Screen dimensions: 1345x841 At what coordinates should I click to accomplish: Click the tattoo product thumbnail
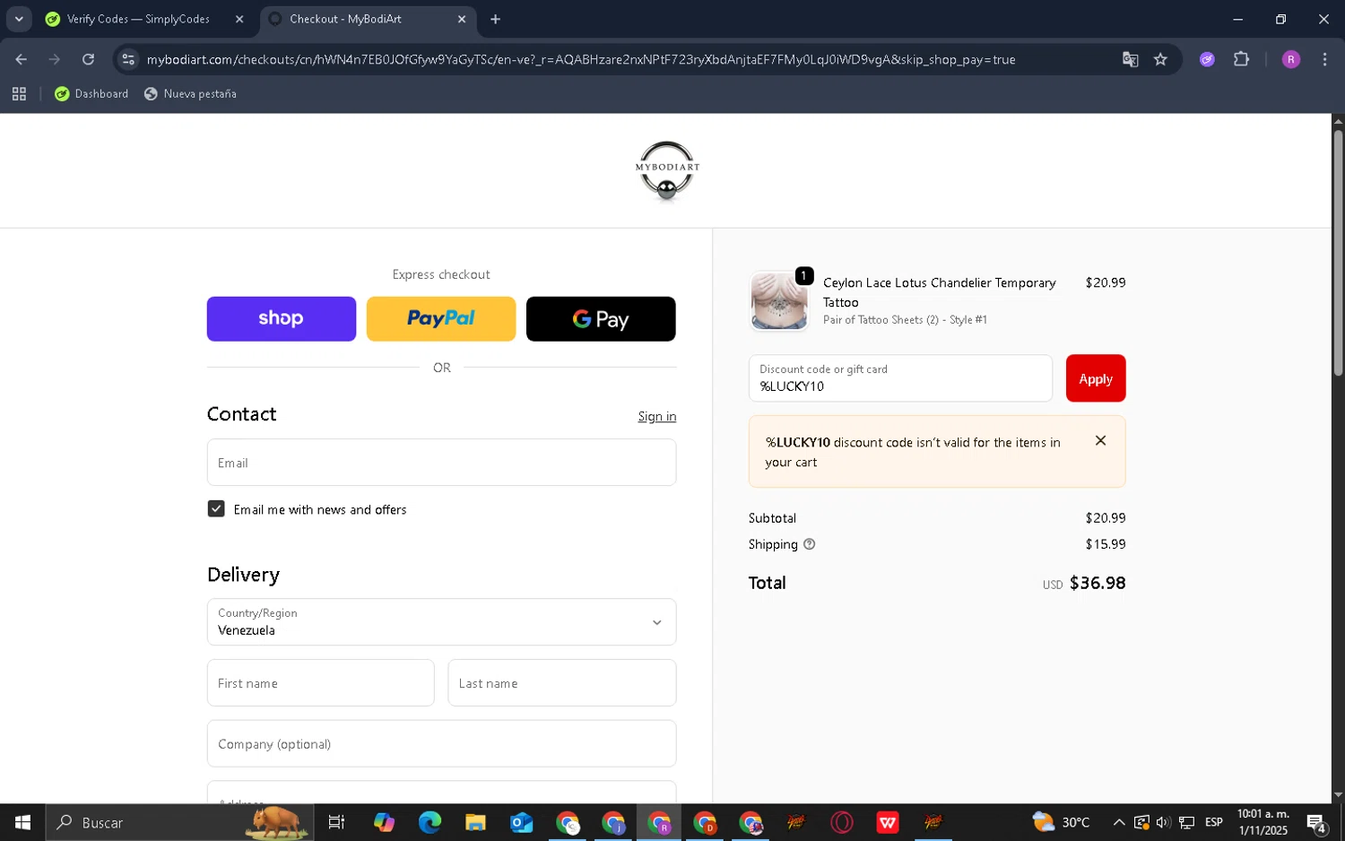tap(779, 302)
